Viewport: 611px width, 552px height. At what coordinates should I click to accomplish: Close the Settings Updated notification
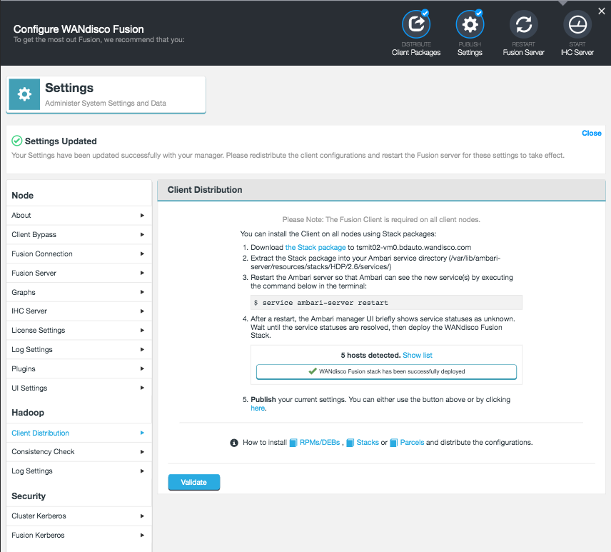[x=591, y=134]
